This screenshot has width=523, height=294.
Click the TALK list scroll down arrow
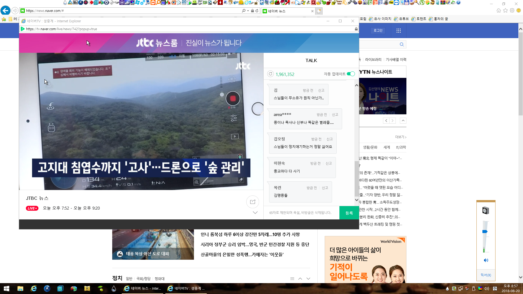(357, 200)
